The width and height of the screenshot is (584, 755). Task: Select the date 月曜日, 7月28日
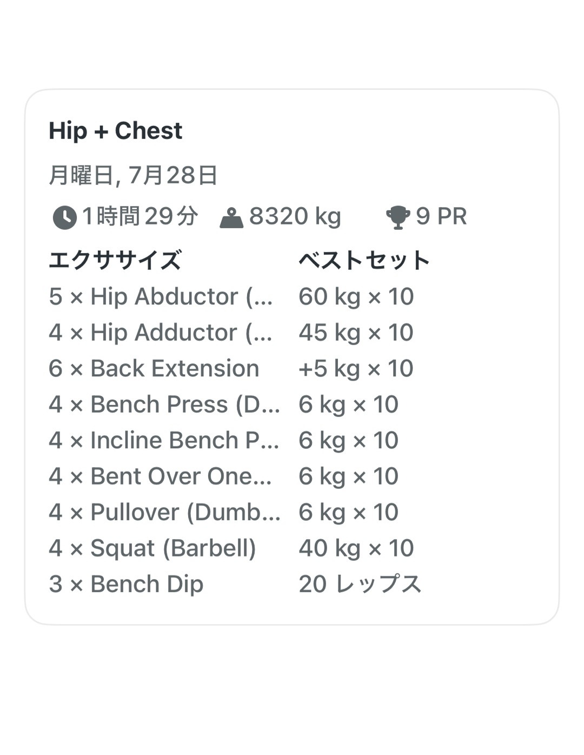point(133,175)
